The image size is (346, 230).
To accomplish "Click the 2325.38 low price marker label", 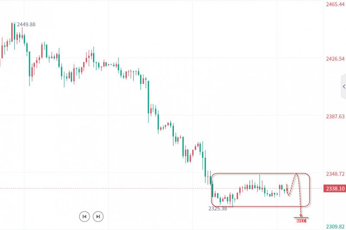I will pos(218,208).
